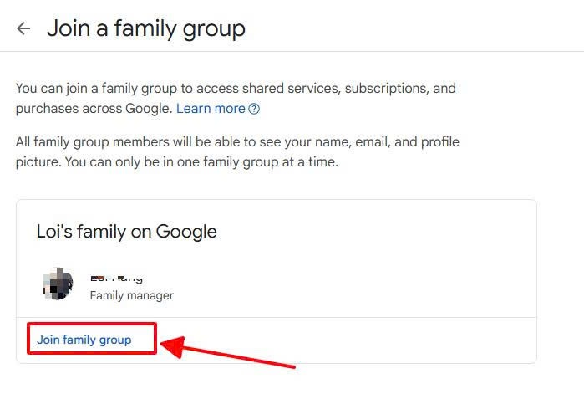
Task: Click the question mark help icon
Action: click(255, 109)
